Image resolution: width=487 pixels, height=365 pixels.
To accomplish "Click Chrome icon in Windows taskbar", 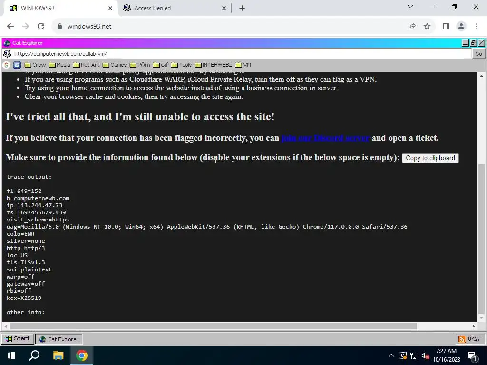I will 82,355.
